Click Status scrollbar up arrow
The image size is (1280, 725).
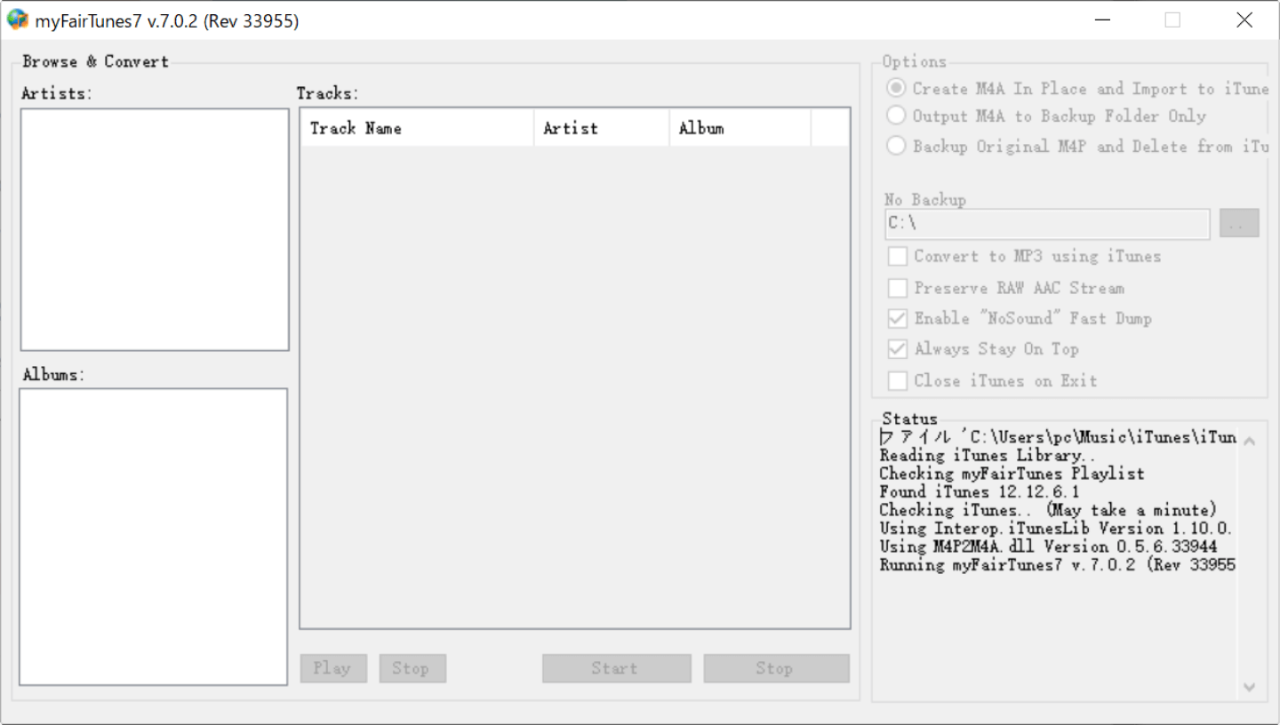[1249, 441]
